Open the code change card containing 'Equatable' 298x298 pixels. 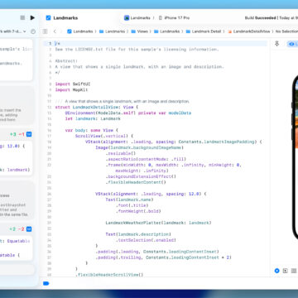[x=16, y=248]
